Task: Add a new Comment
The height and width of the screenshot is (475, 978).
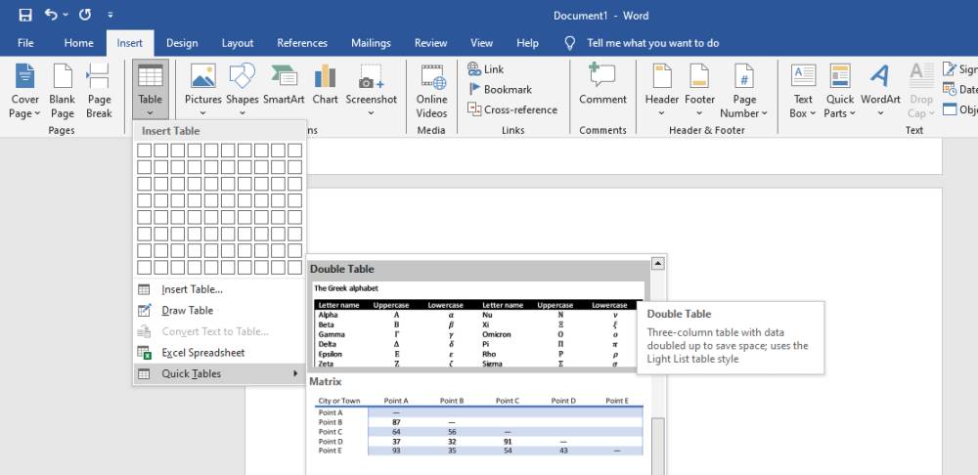Action: click(602, 84)
